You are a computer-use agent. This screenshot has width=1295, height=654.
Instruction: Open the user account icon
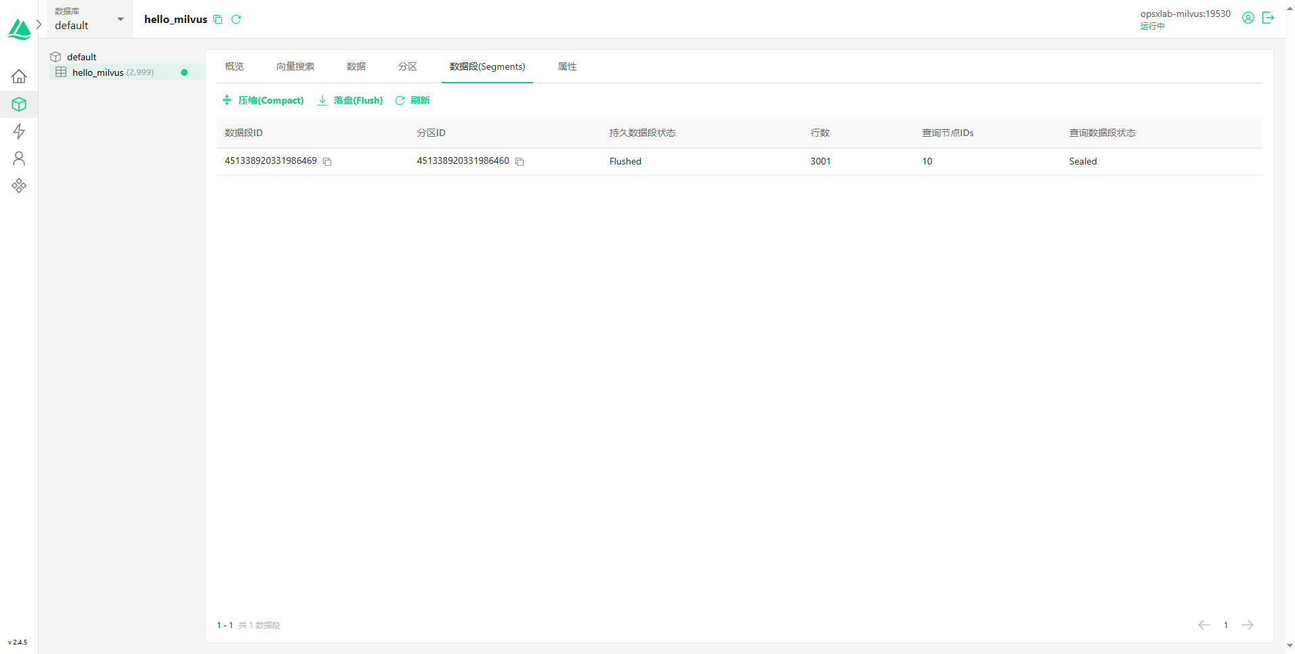pos(1248,18)
